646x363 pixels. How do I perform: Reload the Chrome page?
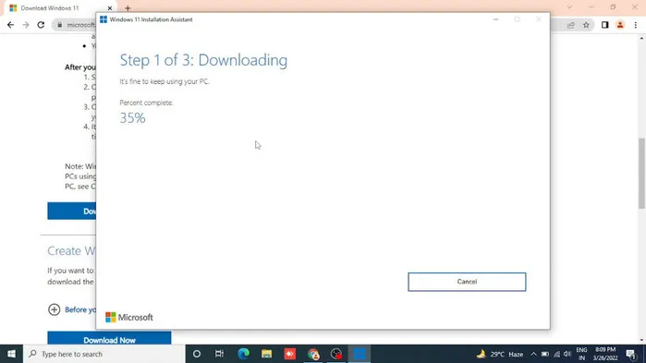(41, 25)
